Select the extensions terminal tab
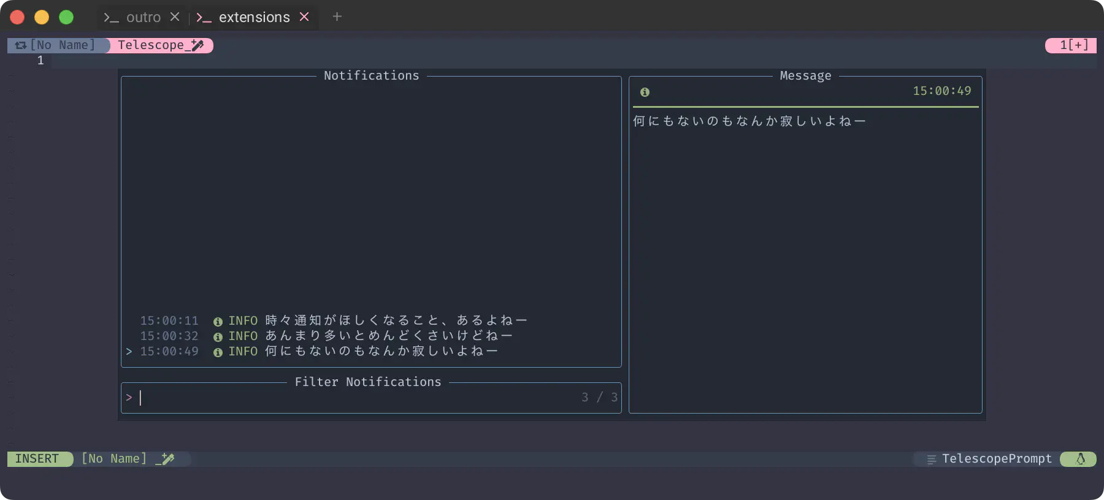 point(254,17)
